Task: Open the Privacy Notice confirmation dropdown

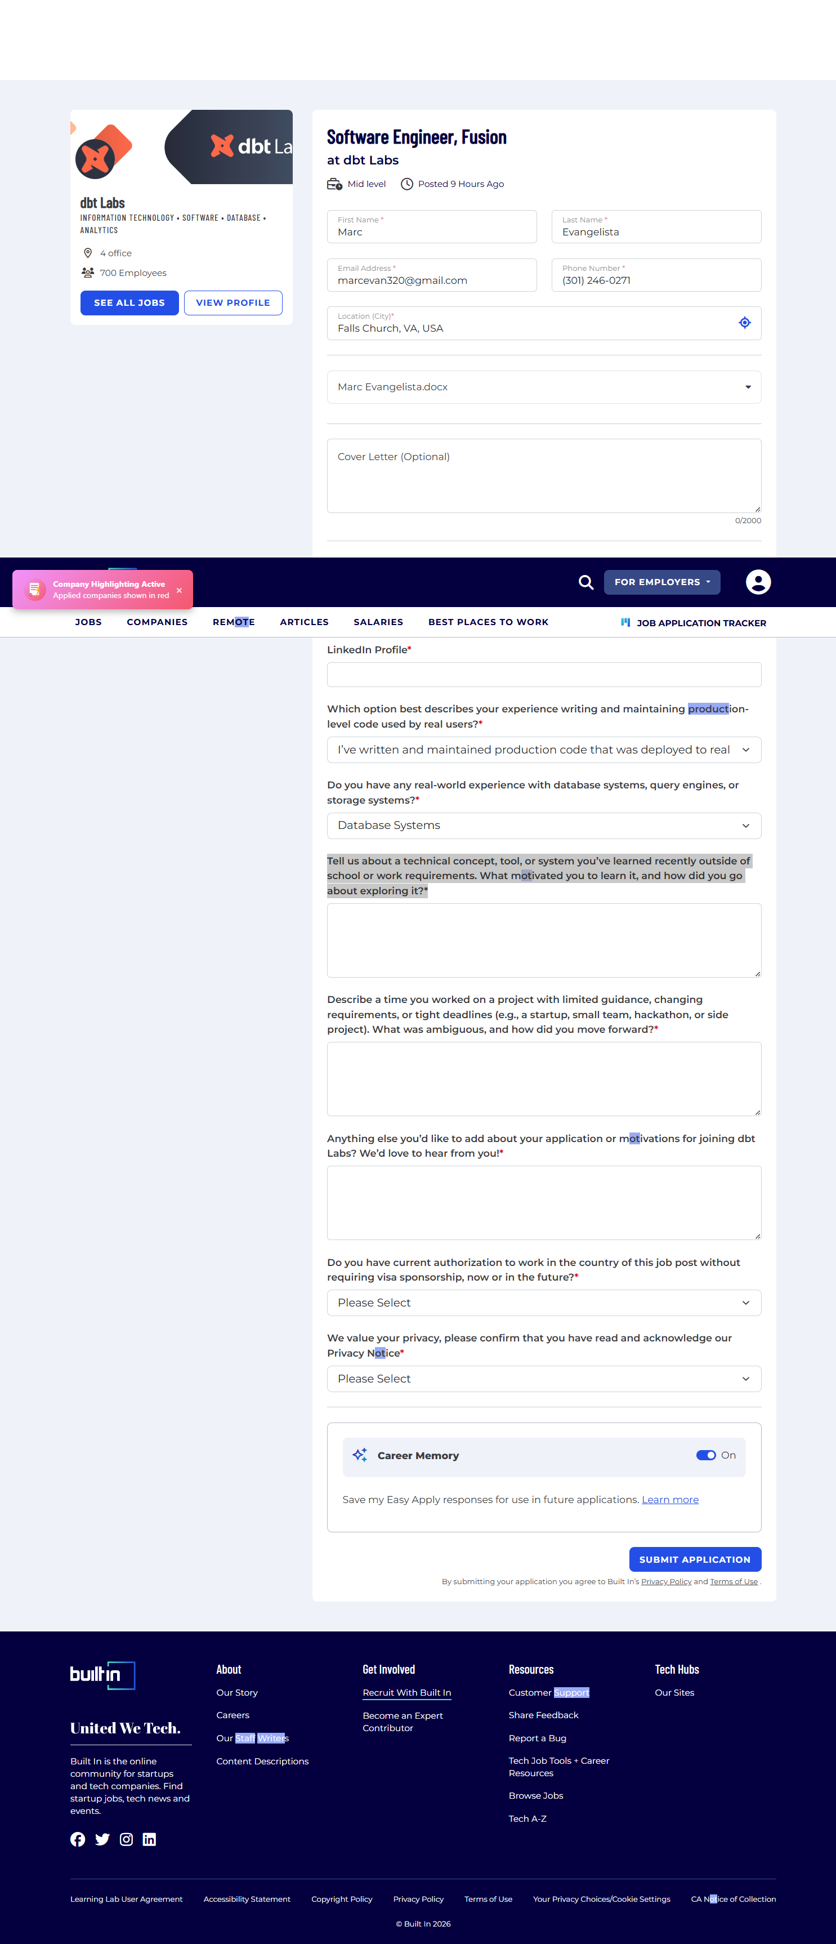Action: tap(543, 1379)
